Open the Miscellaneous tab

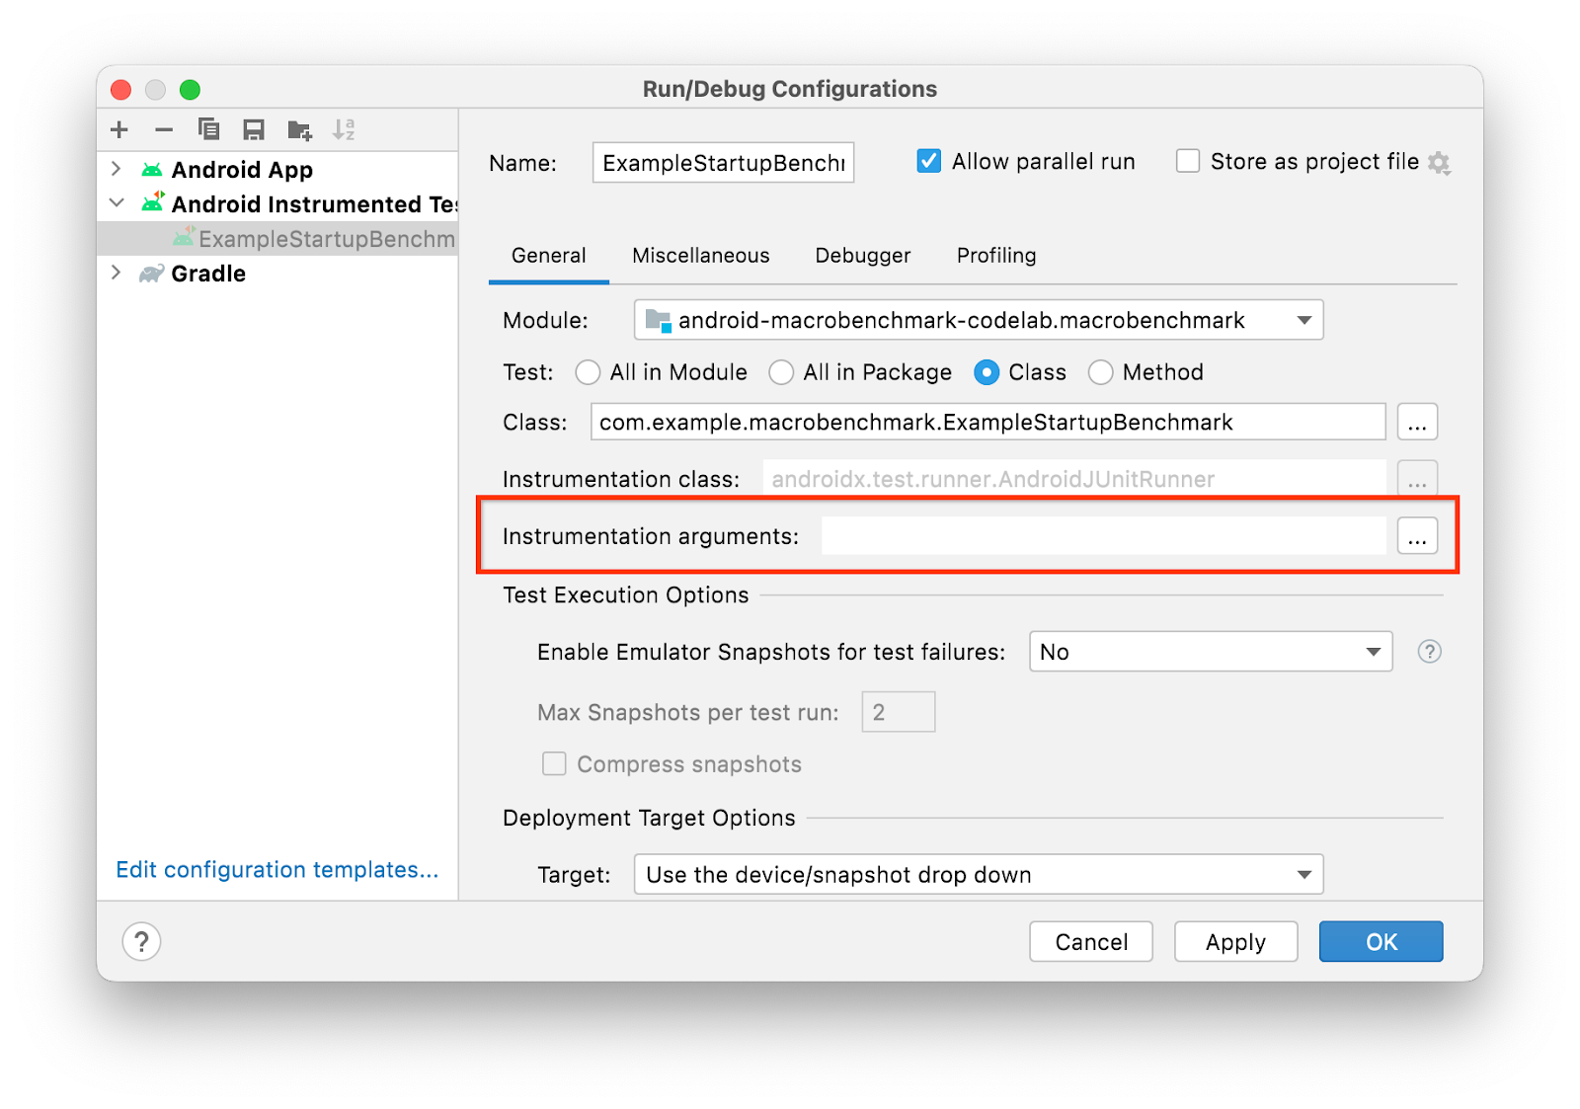(700, 255)
